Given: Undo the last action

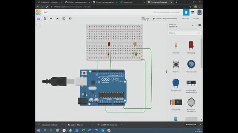Looking at the screenshot, I should [x=51, y=18].
